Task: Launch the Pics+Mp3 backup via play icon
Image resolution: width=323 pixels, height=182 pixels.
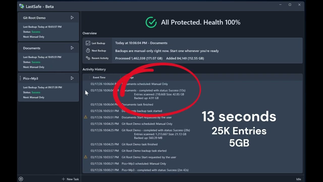Action: click(x=72, y=78)
